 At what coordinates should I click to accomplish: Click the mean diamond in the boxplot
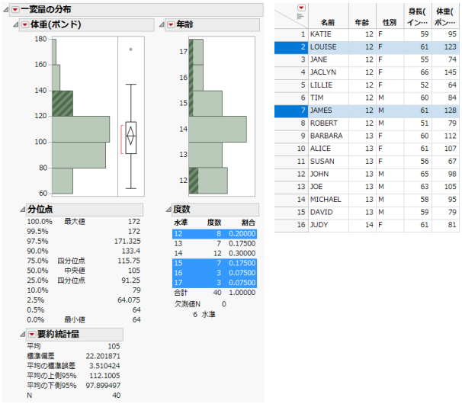pos(131,136)
